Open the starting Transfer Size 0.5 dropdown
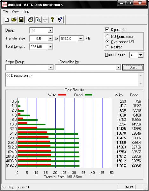The height and width of the screenshot is (191, 149). point(50,39)
